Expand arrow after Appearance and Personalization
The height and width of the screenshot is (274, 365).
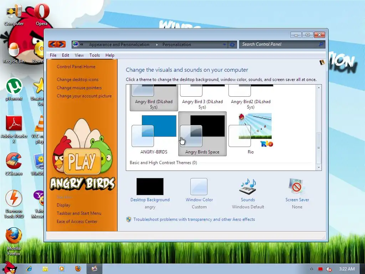157,45
